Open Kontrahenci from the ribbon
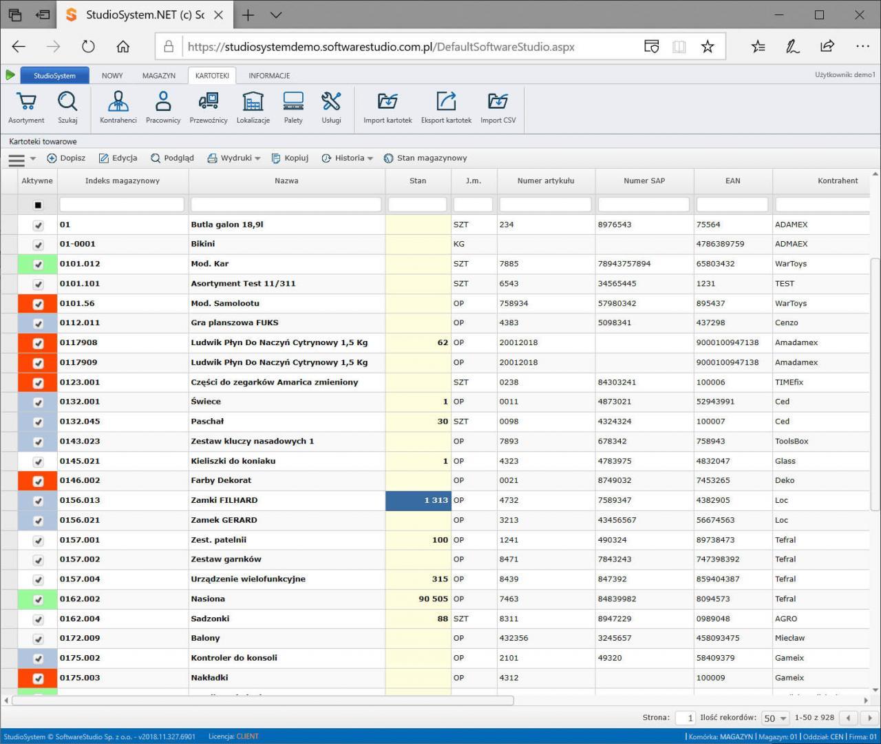Viewport: 881px width, 744px height. (118, 102)
